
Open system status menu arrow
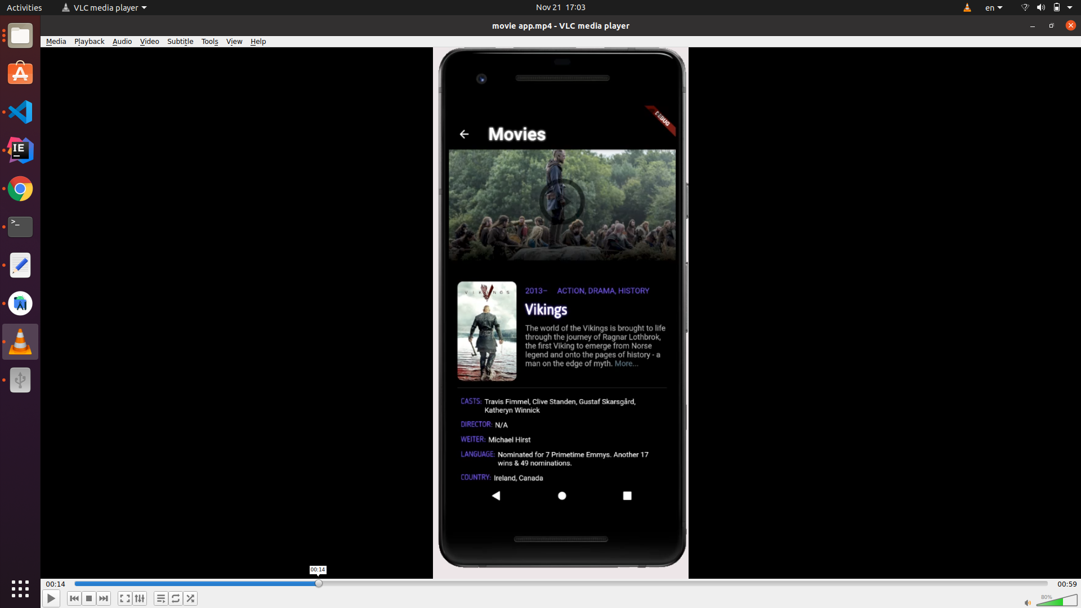coord(1070,7)
